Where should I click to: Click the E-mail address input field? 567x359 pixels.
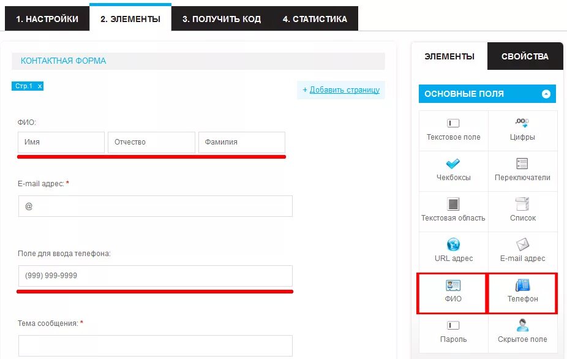pyautogui.click(x=156, y=206)
